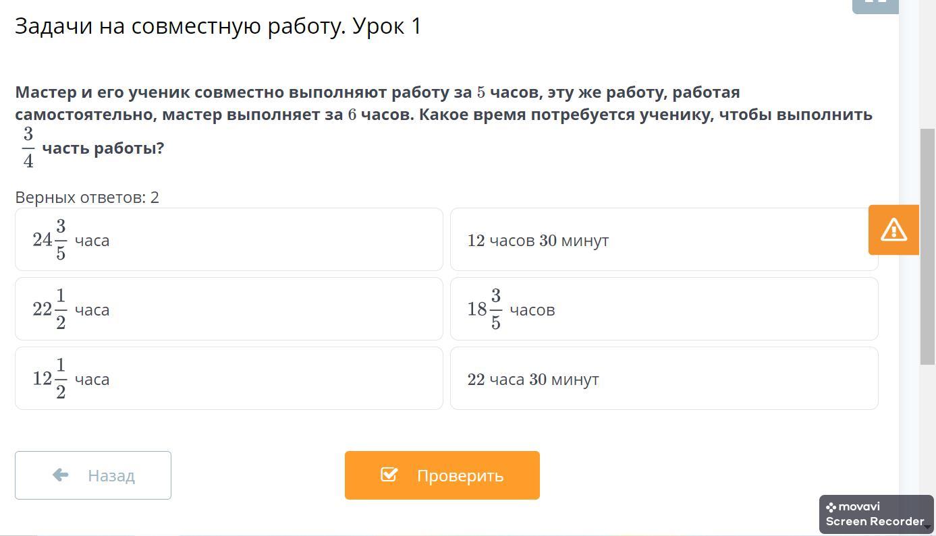The image size is (936, 536).
Task: Click the Верных ответов: 2 hint text
Action: (87, 198)
